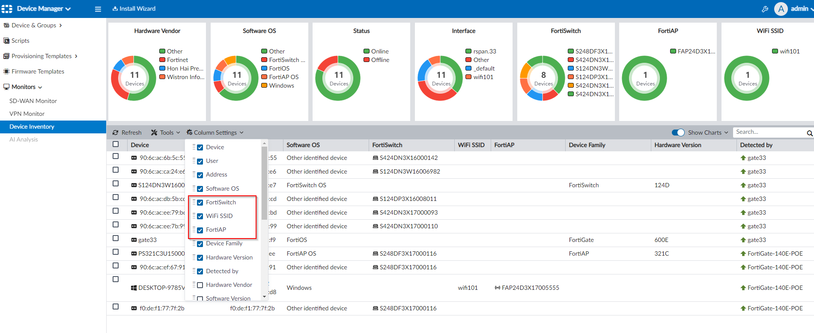Uncheck the FortiSwitch column checkbox
This screenshot has width=814, height=333.
pos(200,203)
